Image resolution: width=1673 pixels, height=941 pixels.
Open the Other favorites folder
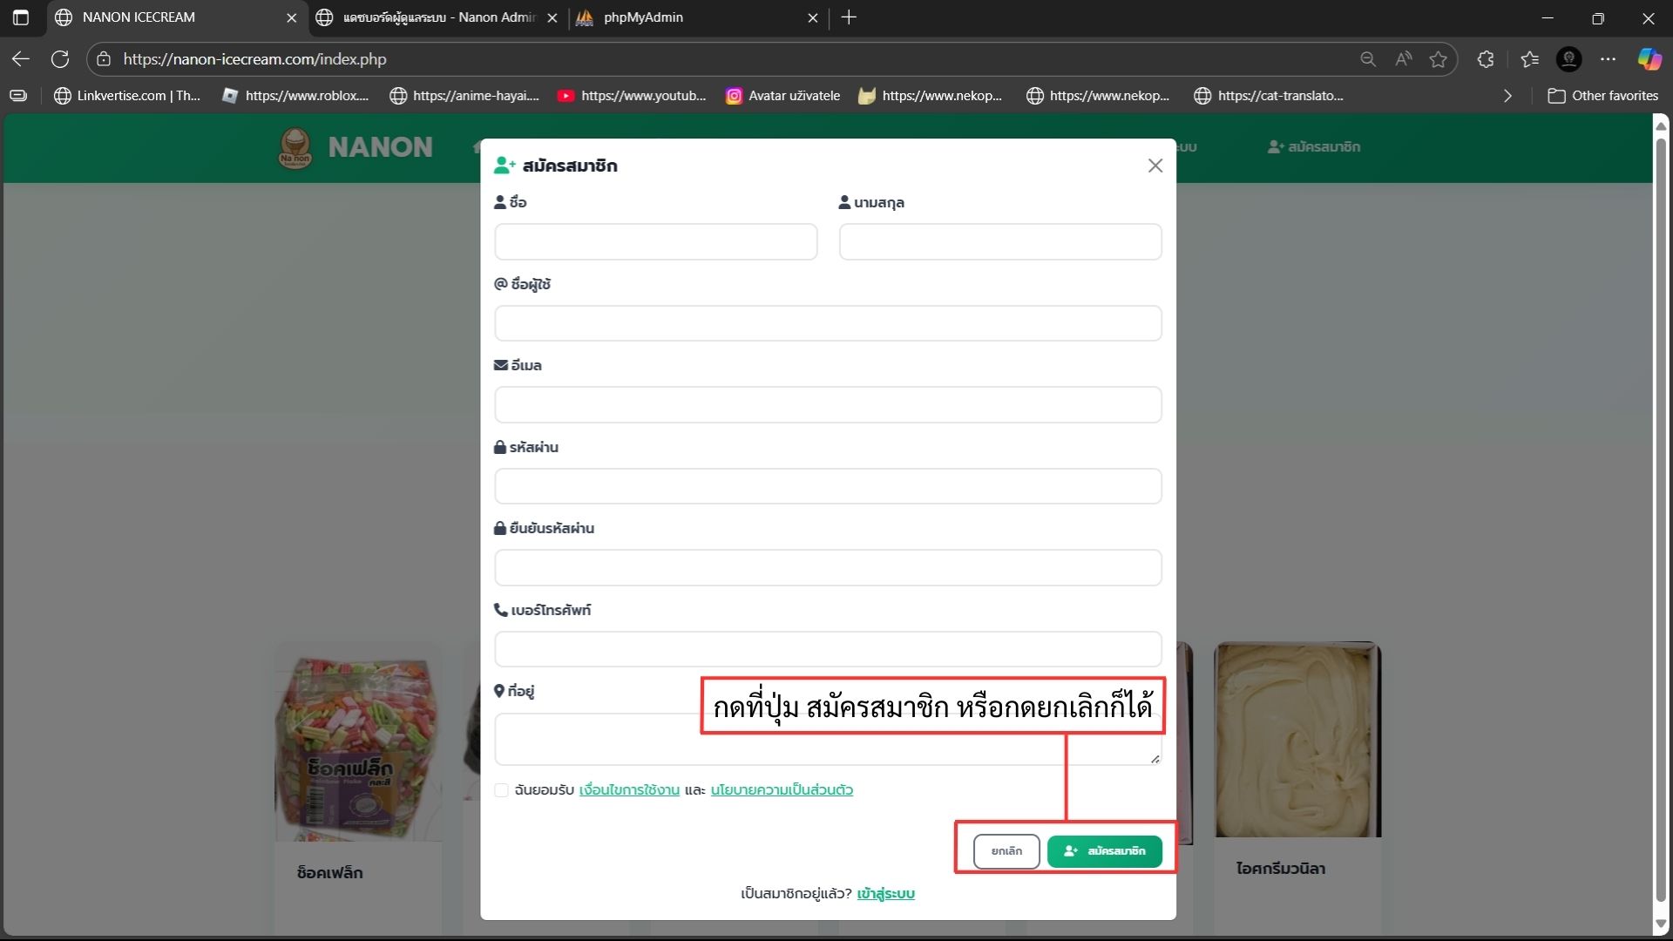(1603, 96)
